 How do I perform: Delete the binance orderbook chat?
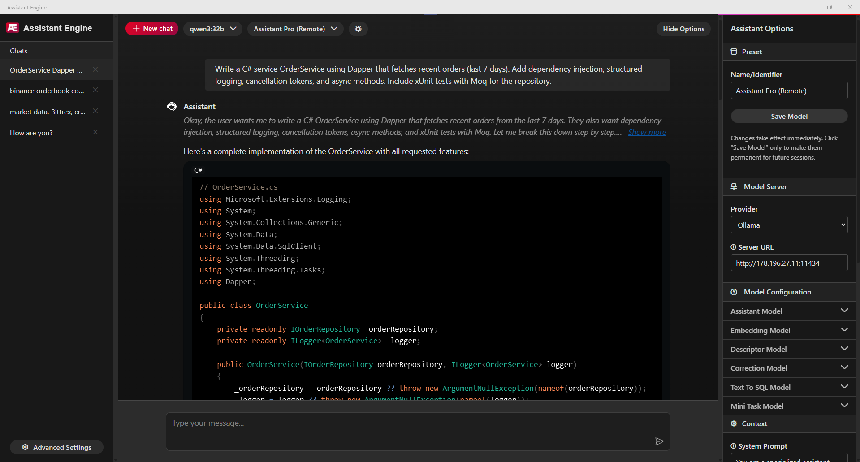95,90
